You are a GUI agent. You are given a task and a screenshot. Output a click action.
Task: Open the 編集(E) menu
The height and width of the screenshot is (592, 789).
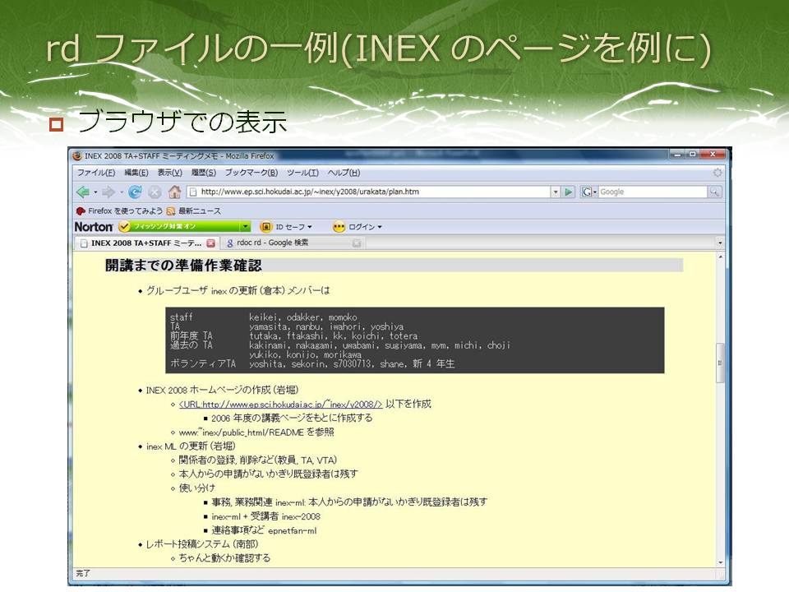136,173
